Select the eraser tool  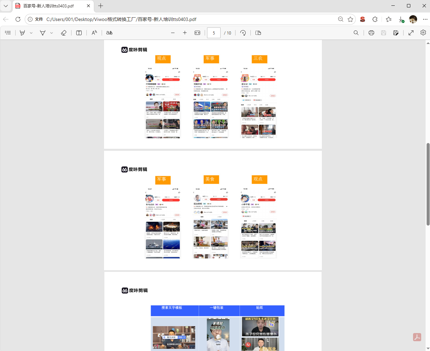64,33
